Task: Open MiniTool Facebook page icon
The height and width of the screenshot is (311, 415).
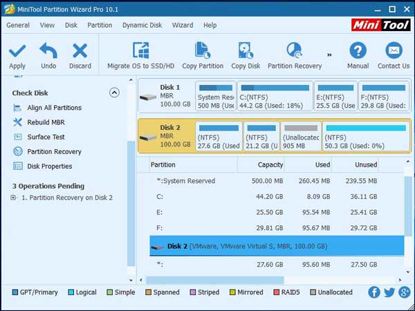Action: [374, 292]
